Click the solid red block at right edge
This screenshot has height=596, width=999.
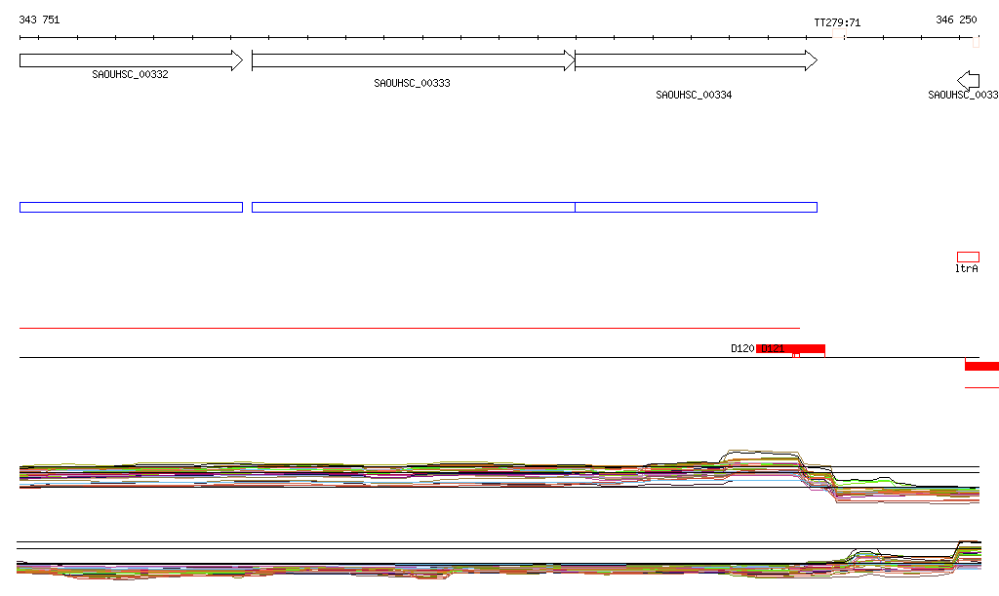tap(981, 366)
